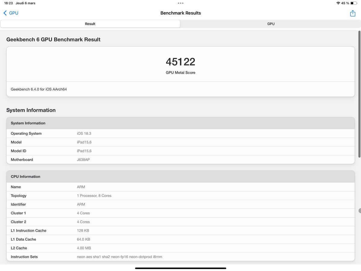This screenshot has height=271, width=361.
Task: Tap the Benchmark Results title
Action: tap(180, 13)
